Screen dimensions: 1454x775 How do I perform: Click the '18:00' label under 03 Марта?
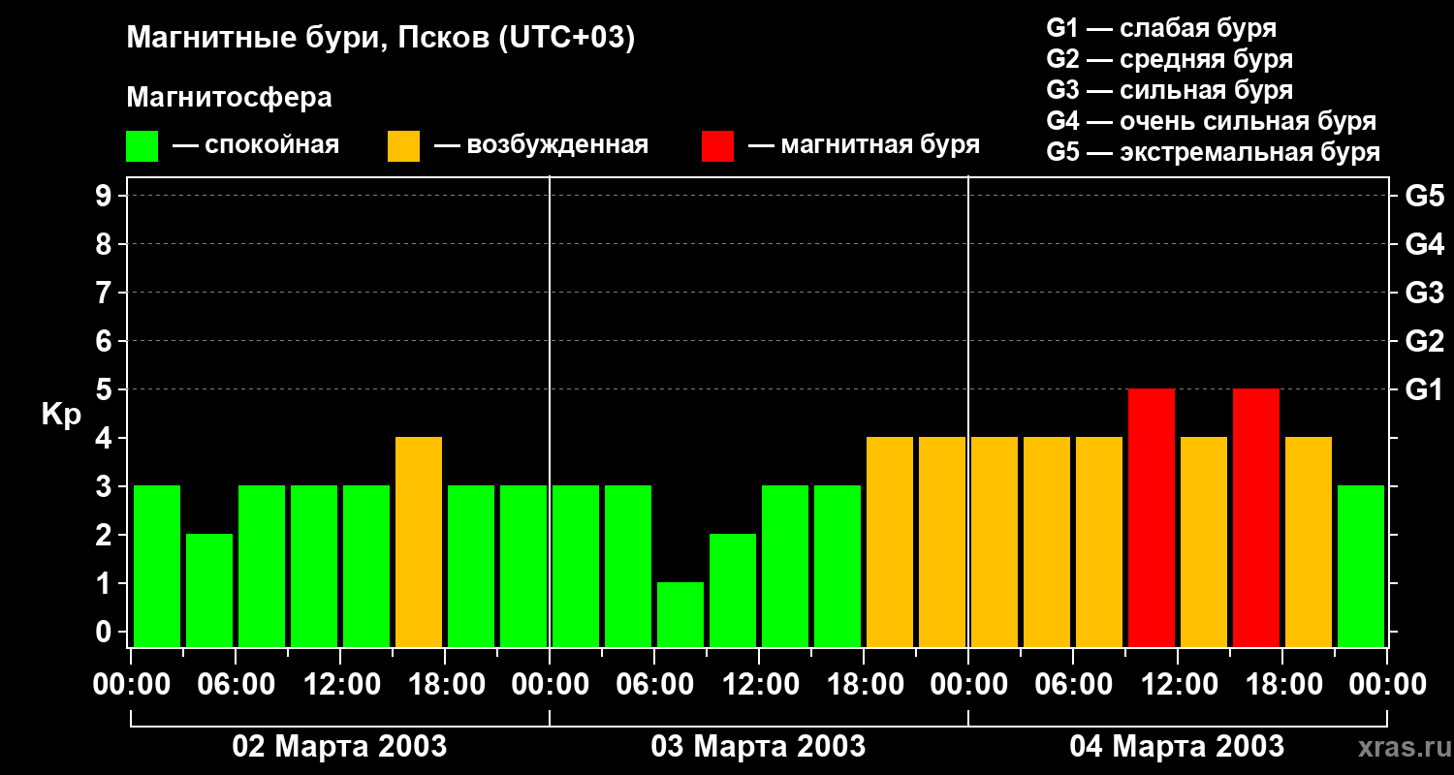pos(864,685)
